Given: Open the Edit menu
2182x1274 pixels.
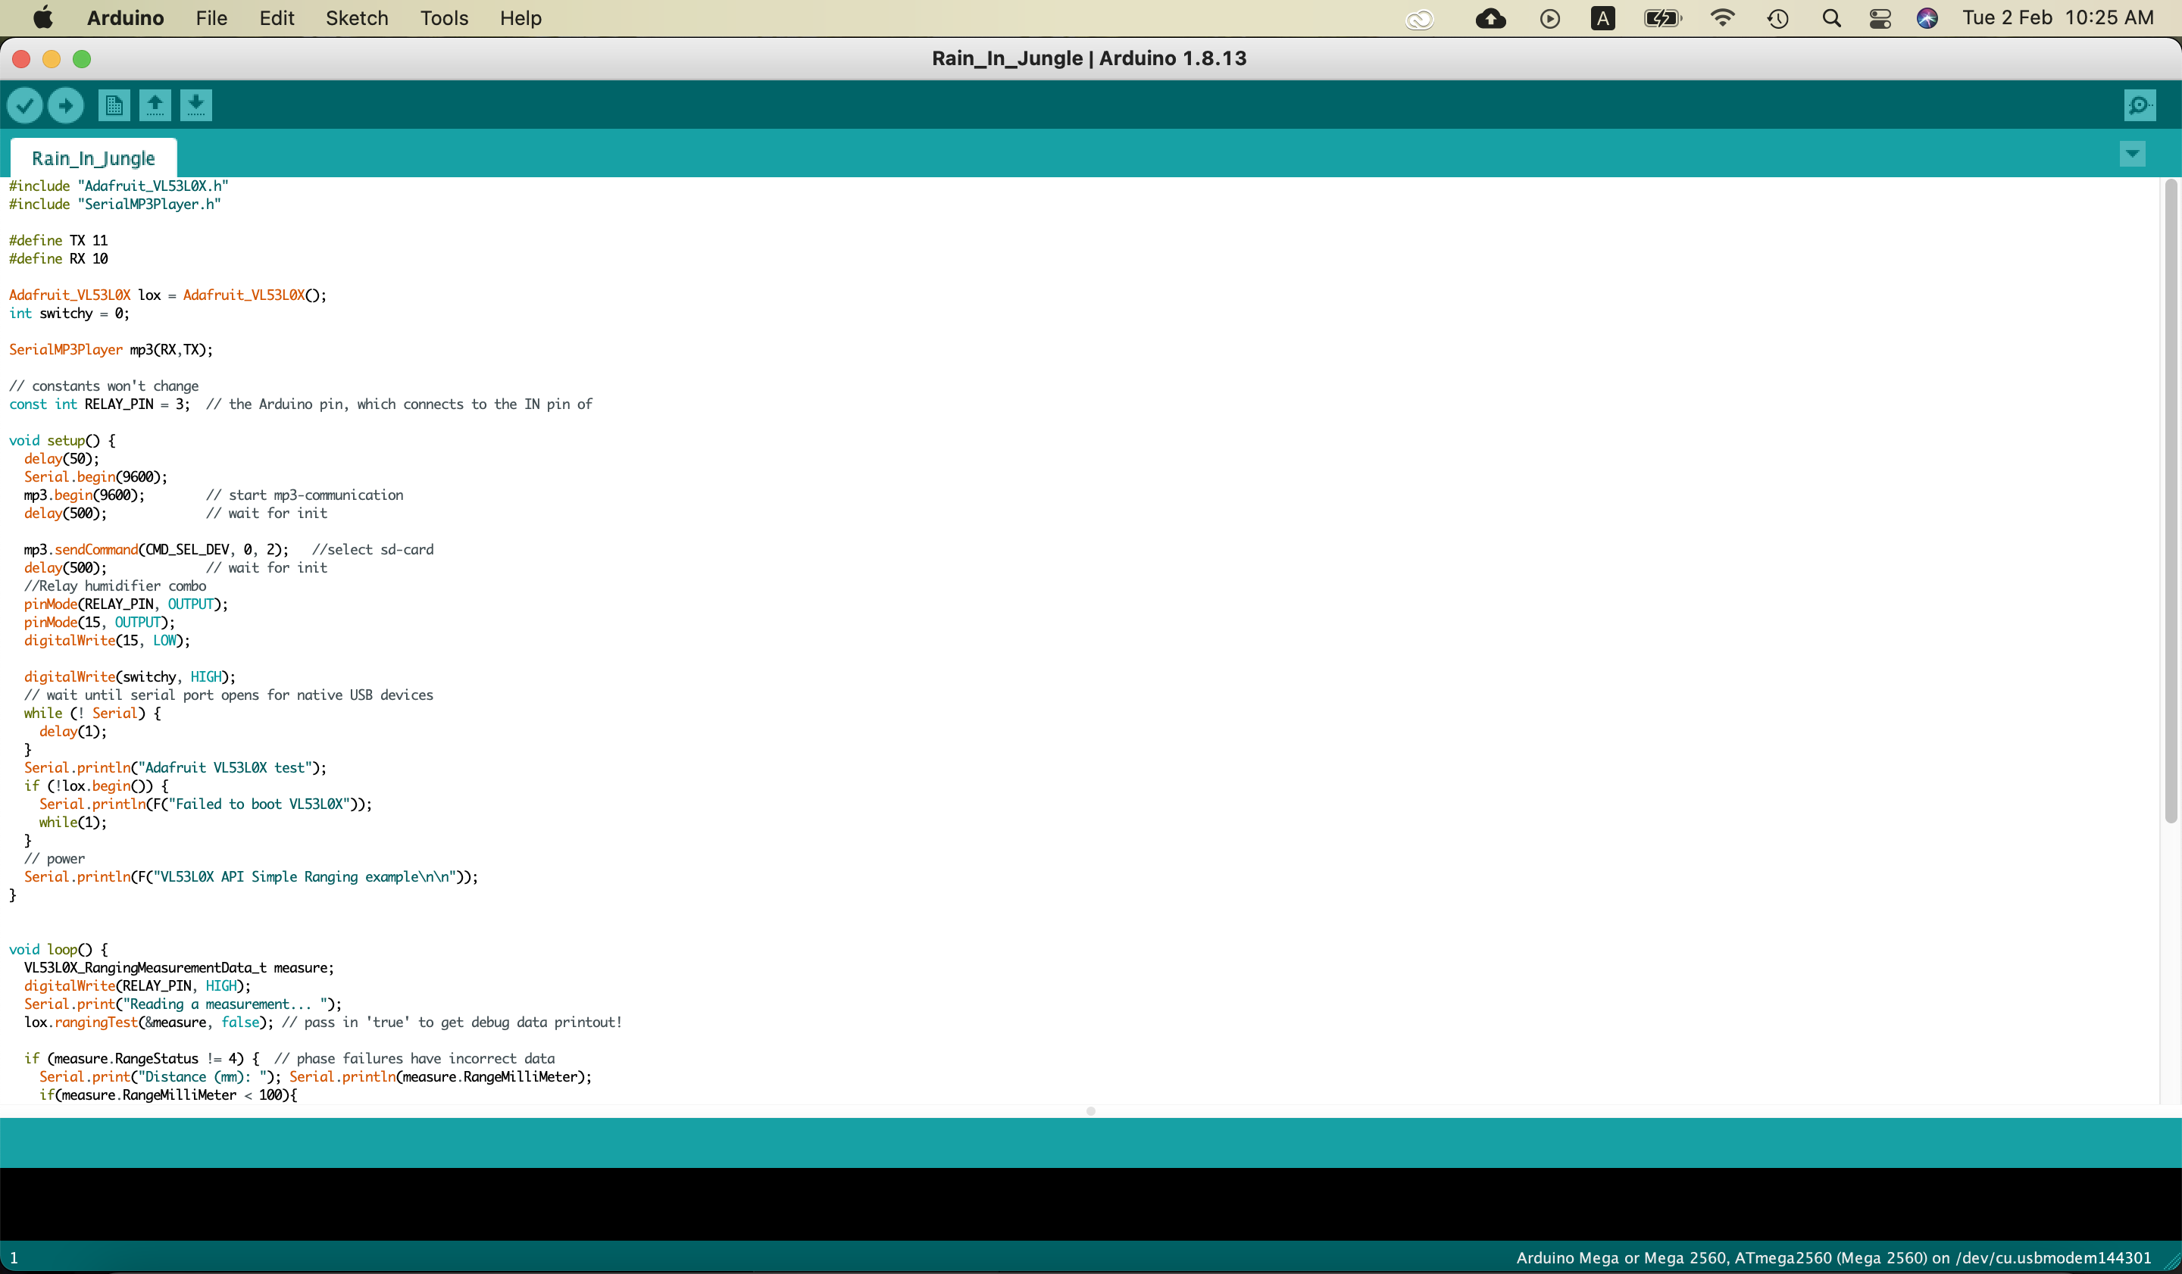Looking at the screenshot, I should [x=277, y=18].
